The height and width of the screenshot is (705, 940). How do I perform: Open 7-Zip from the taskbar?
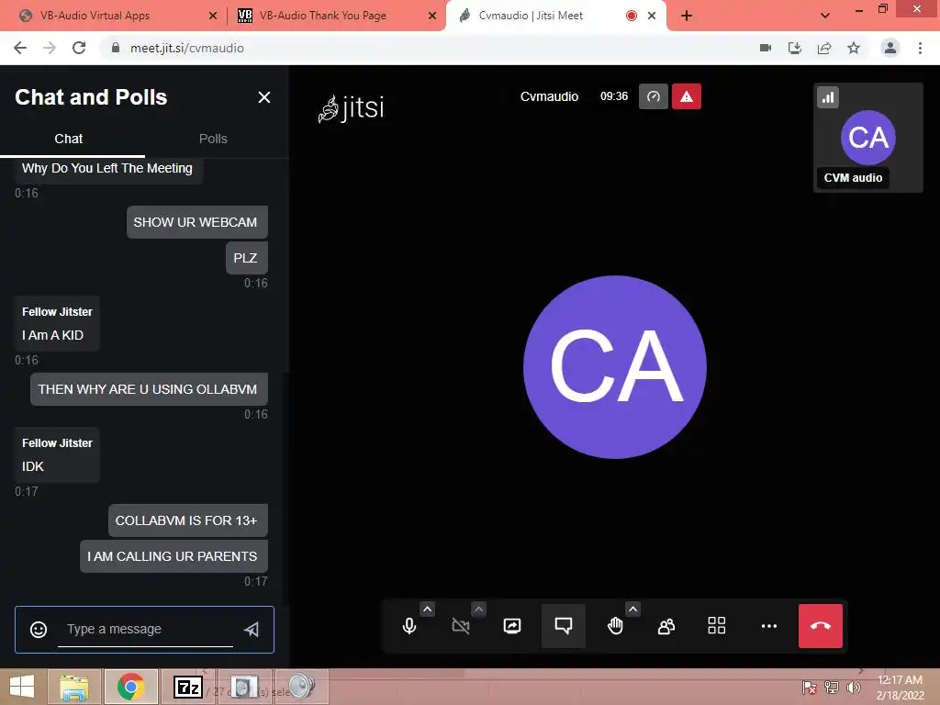coord(187,687)
